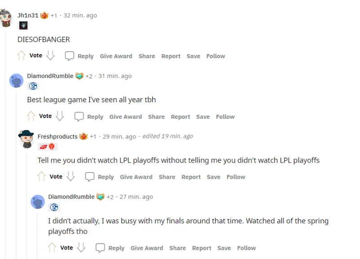The height and width of the screenshot is (259, 360).
Task: Save DiamondRumble's finals comment
Action: (224, 248)
